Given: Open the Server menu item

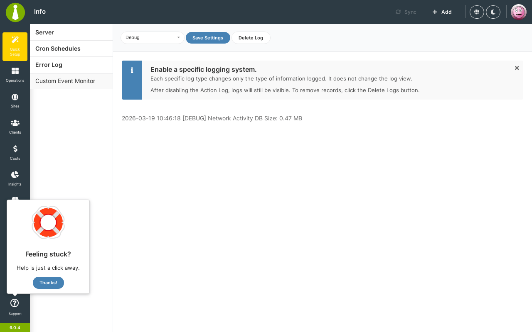Looking at the screenshot, I should (71, 32).
